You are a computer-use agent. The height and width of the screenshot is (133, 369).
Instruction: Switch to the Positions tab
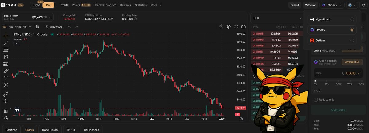(x=11, y=130)
